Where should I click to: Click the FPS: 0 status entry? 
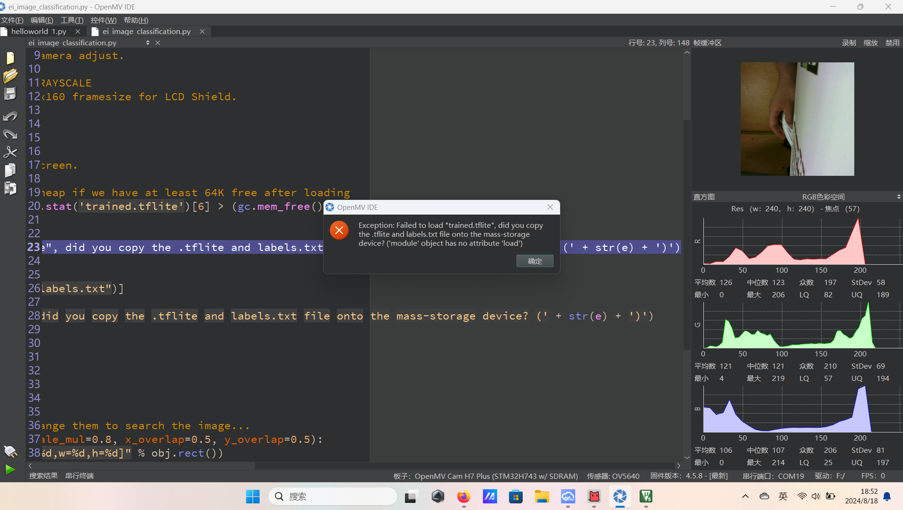tap(873, 476)
